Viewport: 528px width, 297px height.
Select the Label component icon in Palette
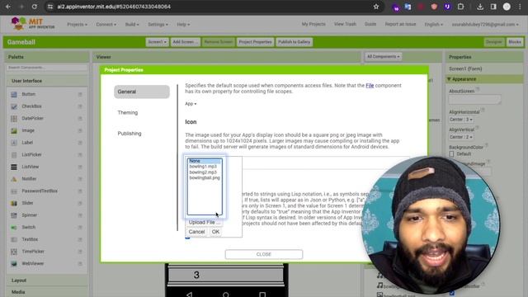coord(14,143)
